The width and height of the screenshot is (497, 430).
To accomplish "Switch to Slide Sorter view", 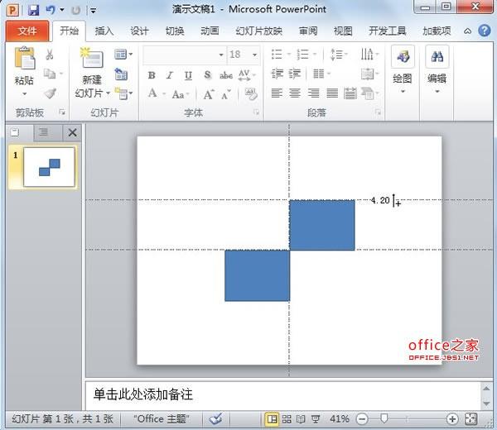I will tap(287, 419).
